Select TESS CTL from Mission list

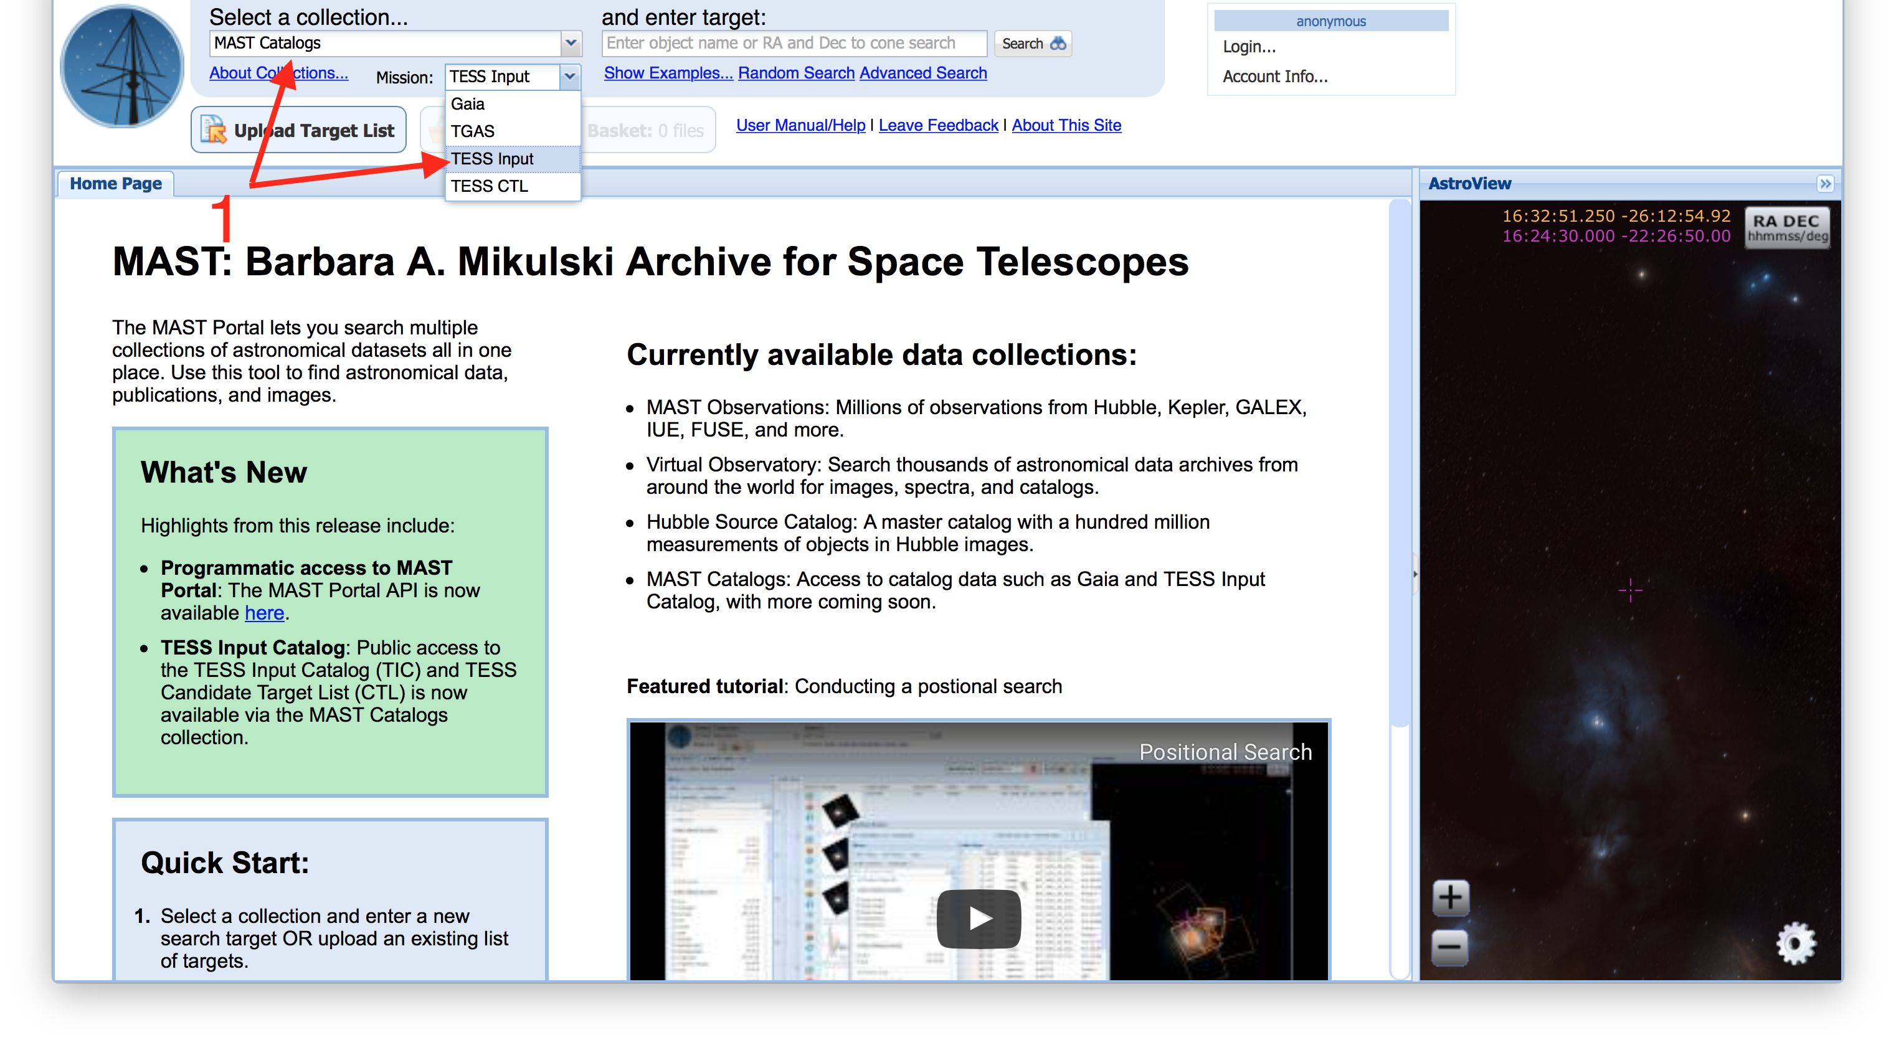point(512,186)
